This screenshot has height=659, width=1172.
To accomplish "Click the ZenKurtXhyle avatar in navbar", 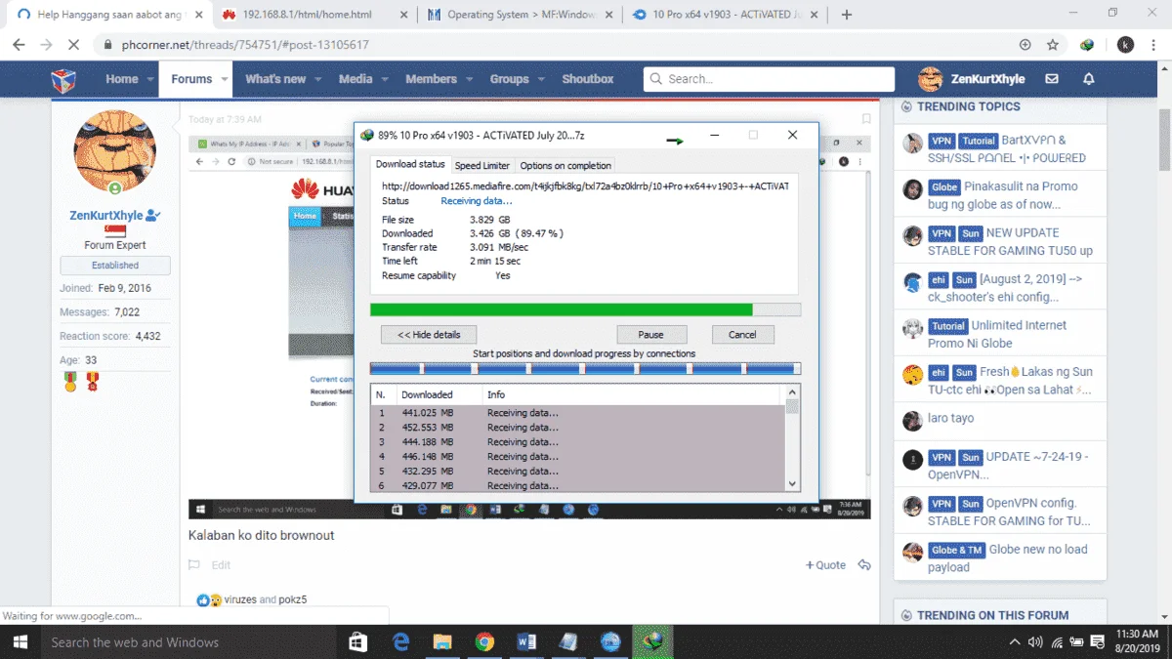I will (x=930, y=79).
